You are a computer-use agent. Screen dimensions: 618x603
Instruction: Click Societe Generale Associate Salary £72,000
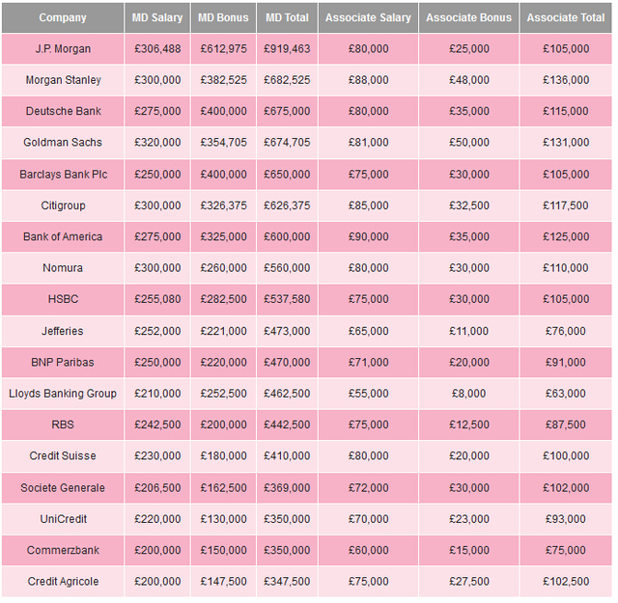368,488
